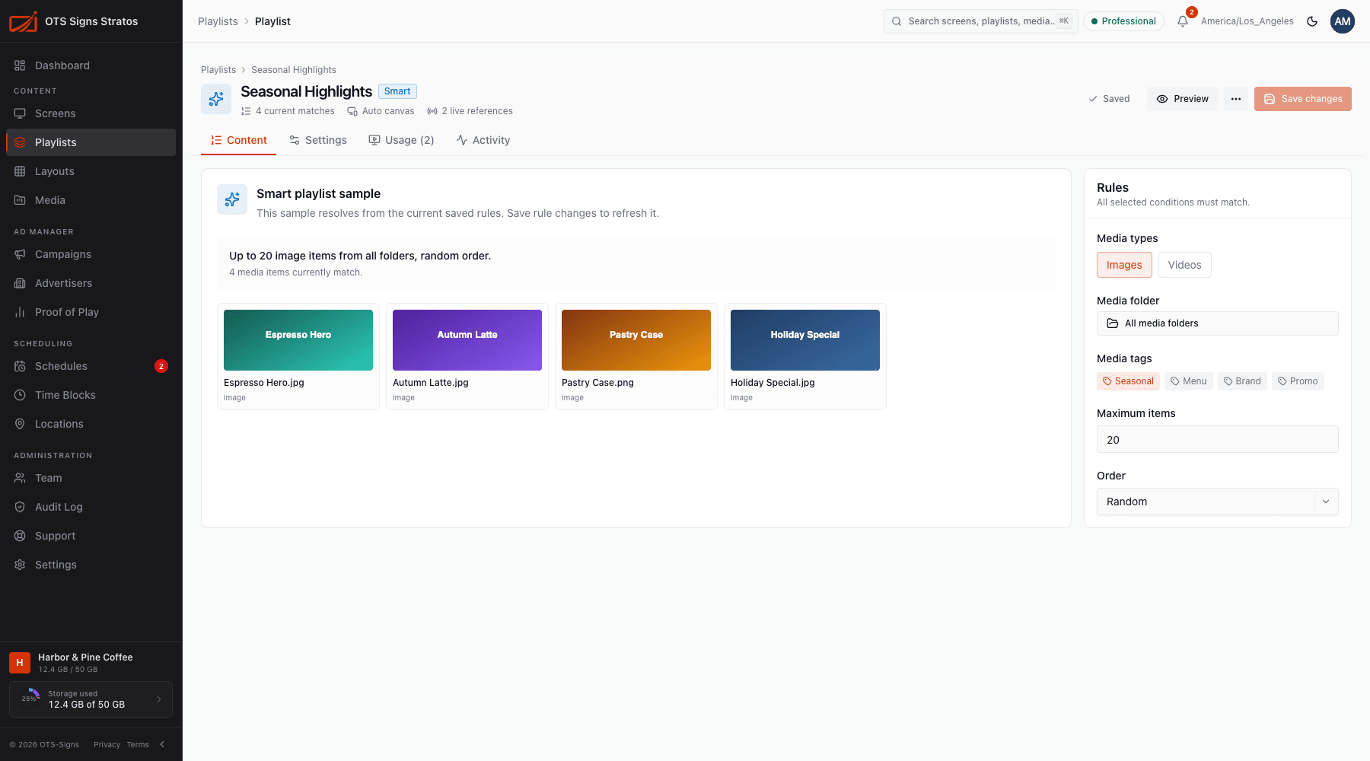Open Campaigns in the sidebar
The height and width of the screenshot is (761, 1370).
[91, 254]
